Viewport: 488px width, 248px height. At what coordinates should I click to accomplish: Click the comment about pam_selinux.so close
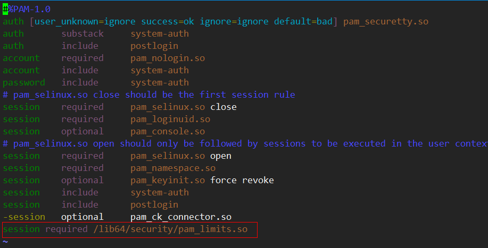(x=149, y=95)
